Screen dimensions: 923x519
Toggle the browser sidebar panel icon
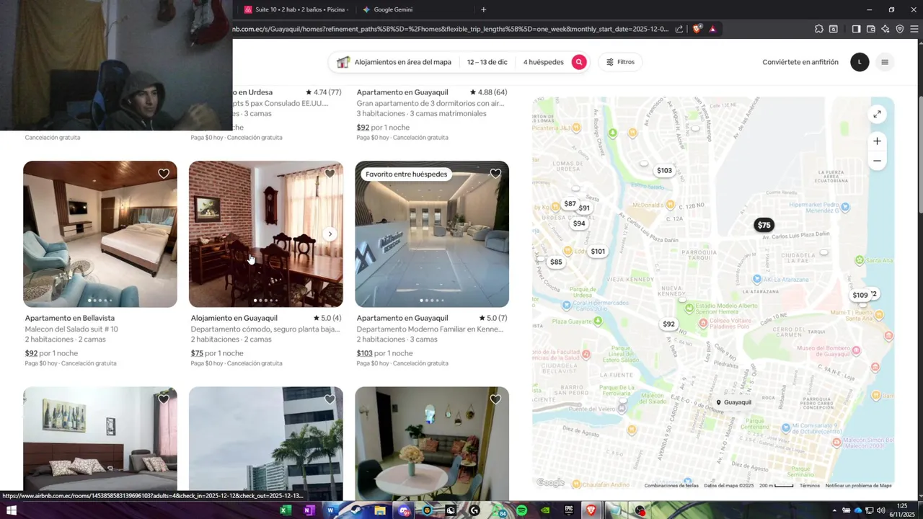point(856,29)
